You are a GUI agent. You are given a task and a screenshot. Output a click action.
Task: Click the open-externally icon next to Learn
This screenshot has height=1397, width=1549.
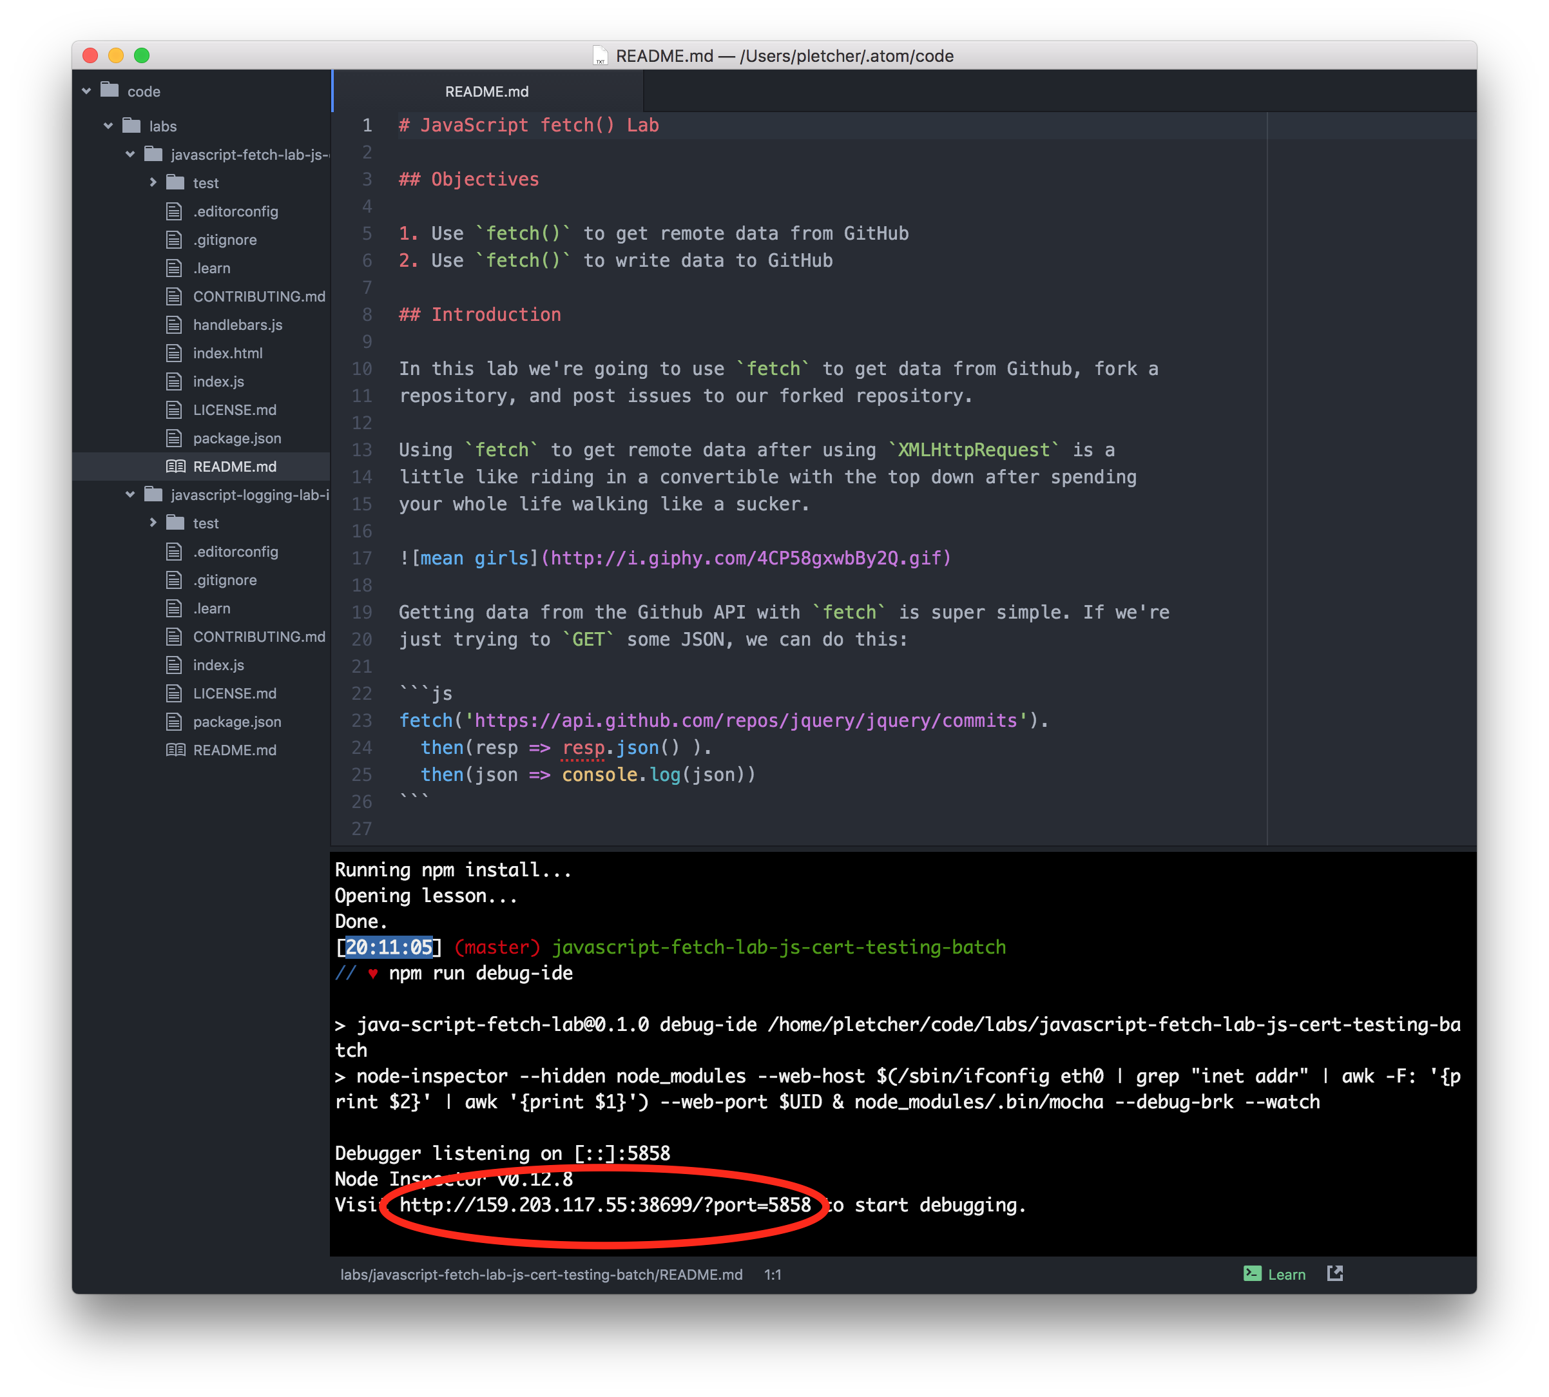pyautogui.click(x=1336, y=1274)
